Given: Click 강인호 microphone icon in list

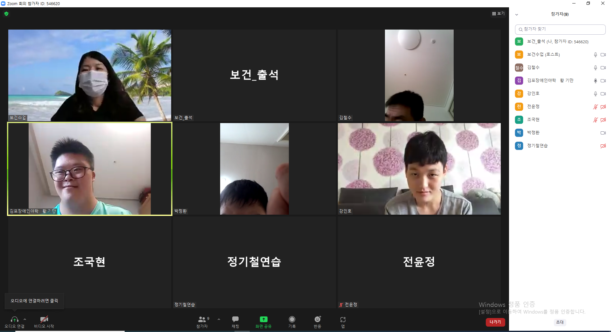Looking at the screenshot, I should [595, 94].
